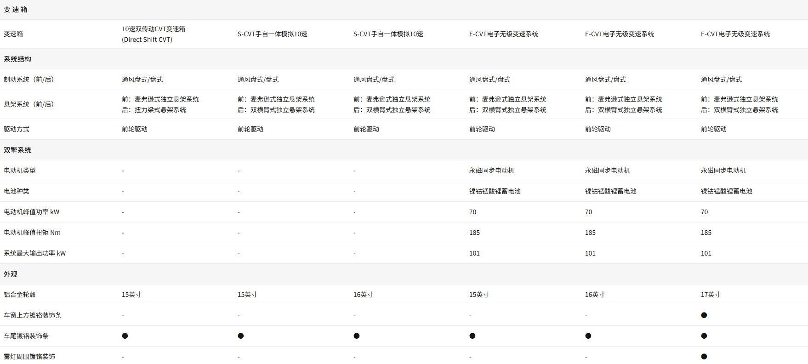This screenshot has width=808, height=364.
Task: Collapse the 变速箱 section header
Action: tap(16, 10)
